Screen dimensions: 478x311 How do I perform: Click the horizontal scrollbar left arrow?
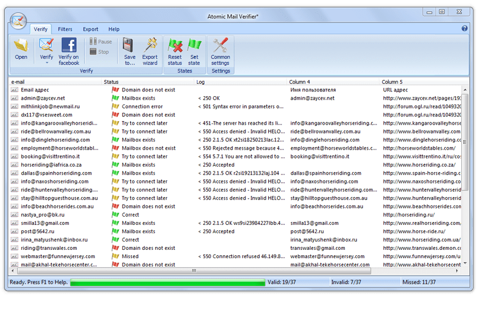[12, 271]
